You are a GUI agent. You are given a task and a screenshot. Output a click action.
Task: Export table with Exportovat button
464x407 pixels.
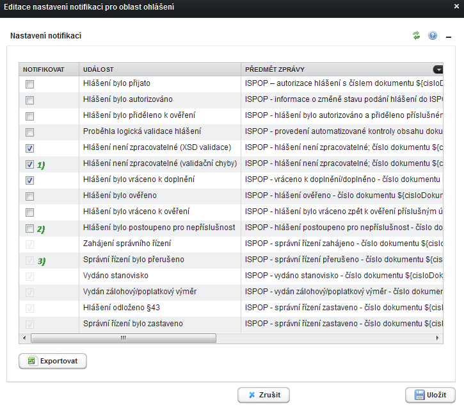tap(52, 361)
